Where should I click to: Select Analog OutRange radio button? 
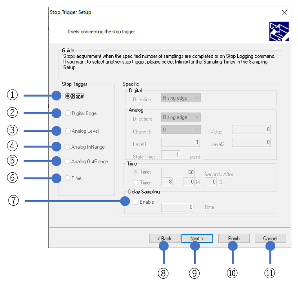pyautogui.click(x=68, y=161)
